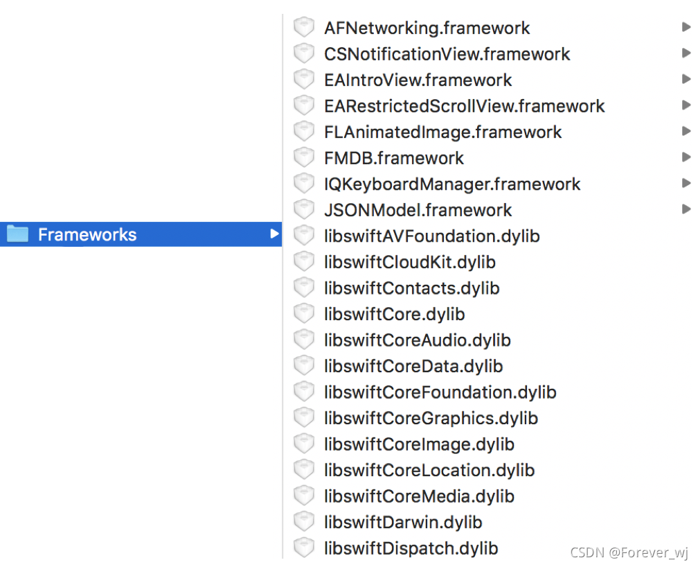Screen dimensions: 698x567
Task: Select libswiftCoreAudio.dylib file name
Action: pyautogui.click(x=418, y=340)
